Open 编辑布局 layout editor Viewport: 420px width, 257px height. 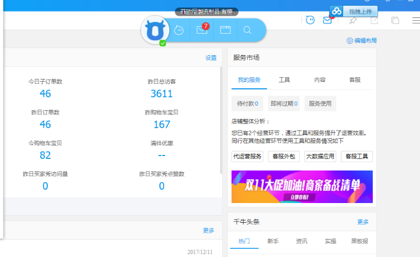tap(361, 41)
